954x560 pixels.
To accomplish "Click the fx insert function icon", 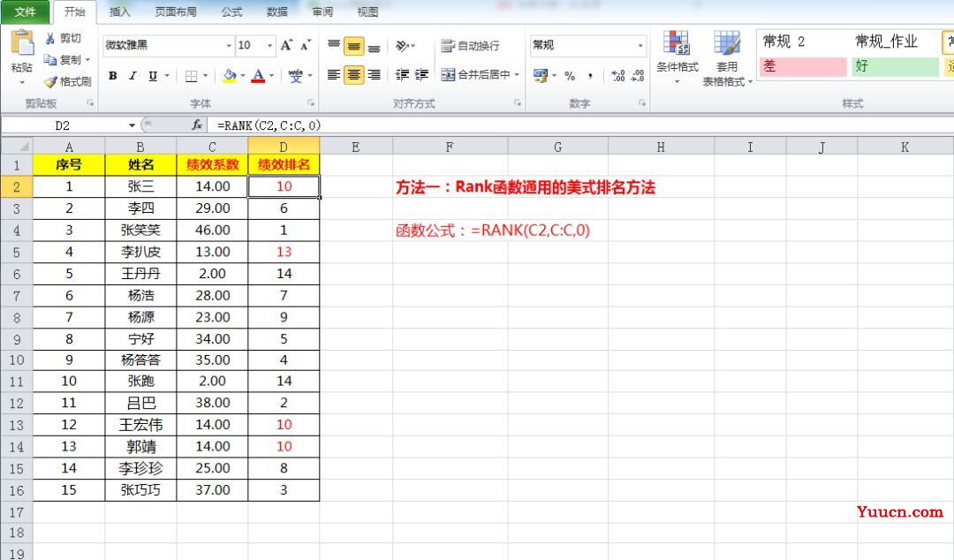I will (196, 125).
